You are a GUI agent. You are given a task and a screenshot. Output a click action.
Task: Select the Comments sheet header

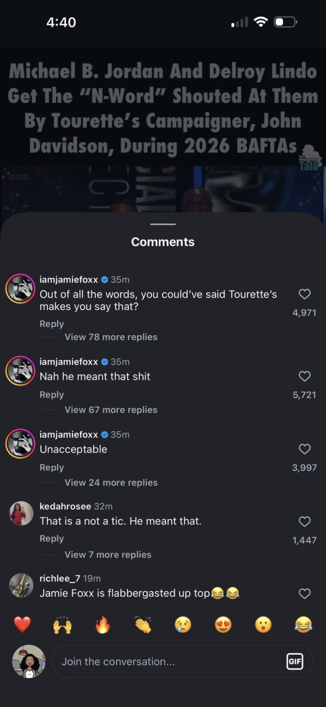(163, 241)
